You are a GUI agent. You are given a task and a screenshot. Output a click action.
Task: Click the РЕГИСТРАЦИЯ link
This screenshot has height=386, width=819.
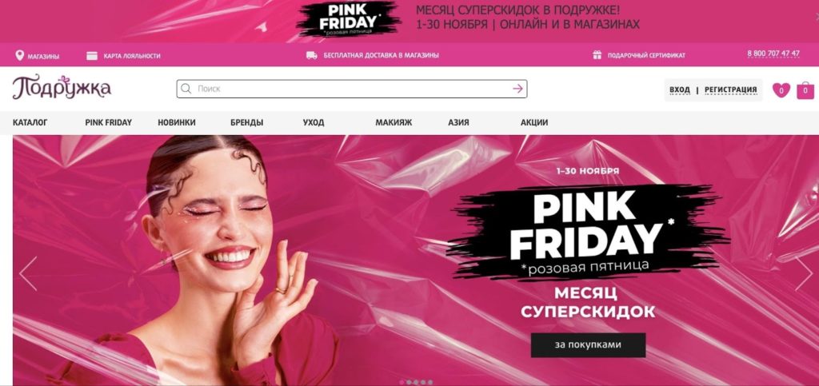(730, 90)
